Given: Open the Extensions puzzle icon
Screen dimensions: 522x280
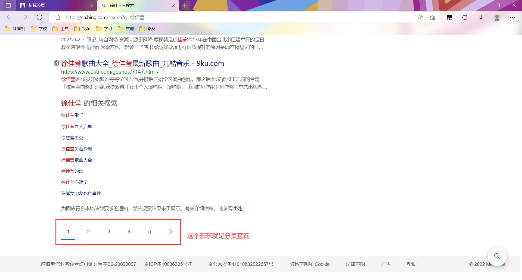Looking at the screenshot, I should (465, 17).
